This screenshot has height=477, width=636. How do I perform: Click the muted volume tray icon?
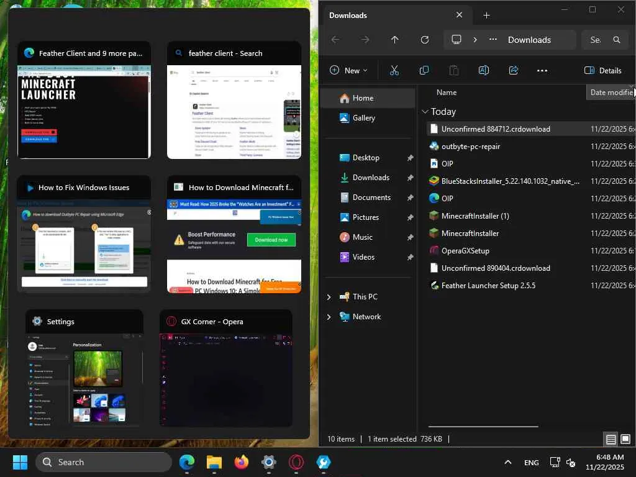571,462
